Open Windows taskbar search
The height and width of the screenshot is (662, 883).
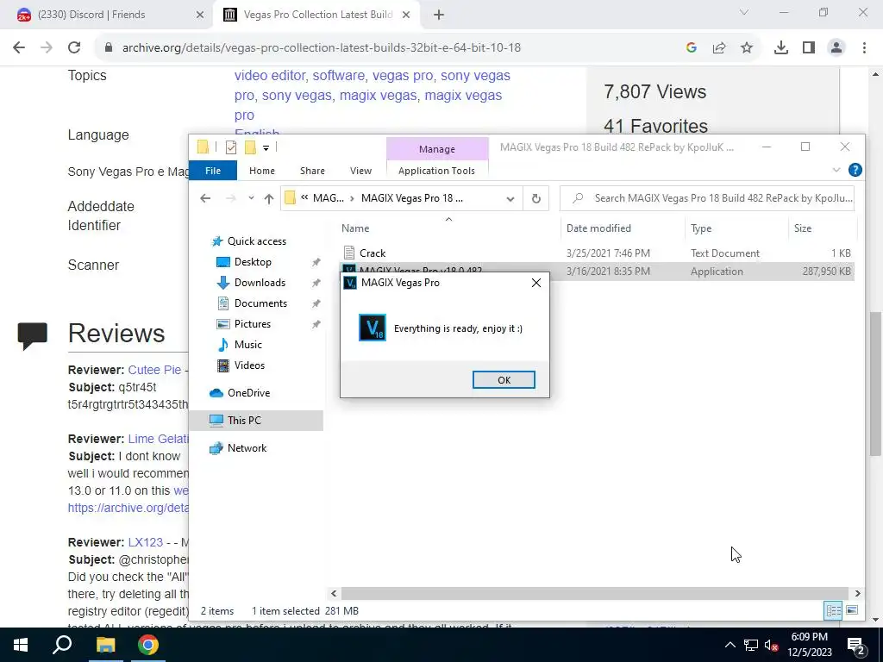click(62, 645)
